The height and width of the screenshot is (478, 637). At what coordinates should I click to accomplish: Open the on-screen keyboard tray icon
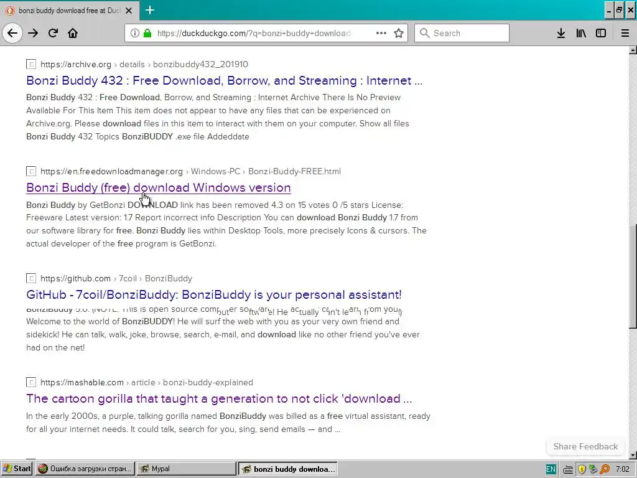(569, 469)
